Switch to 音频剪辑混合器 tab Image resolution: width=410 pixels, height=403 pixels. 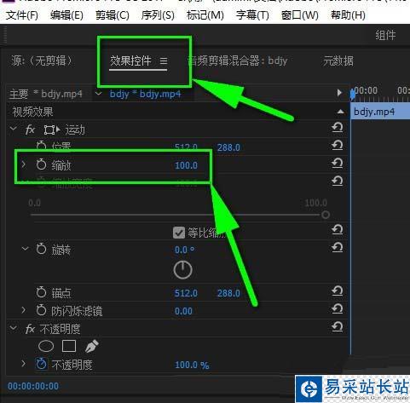click(238, 60)
